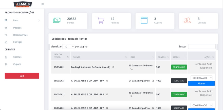Click the Confirmado badge in the 26/03/2021 row

(x=179, y=94)
